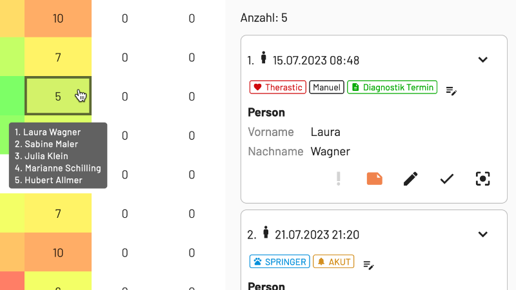The image size is (516, 290).
Task: Click edit-tags icon beside AKUT tag
Action: pos(369,264)
